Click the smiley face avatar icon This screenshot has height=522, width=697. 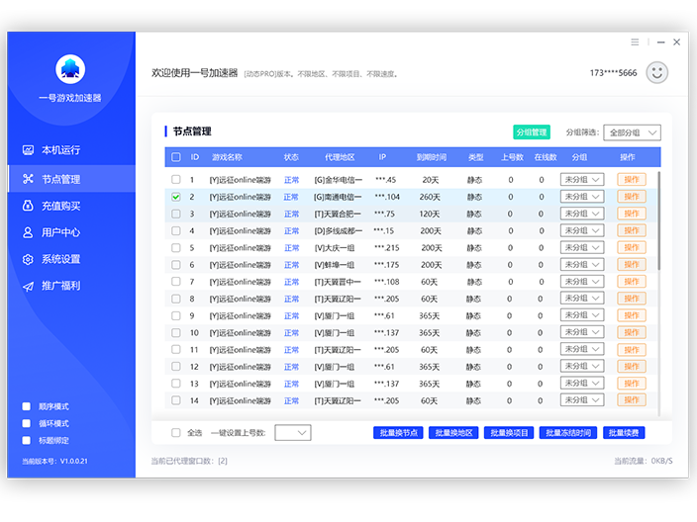tap(656, 72)
